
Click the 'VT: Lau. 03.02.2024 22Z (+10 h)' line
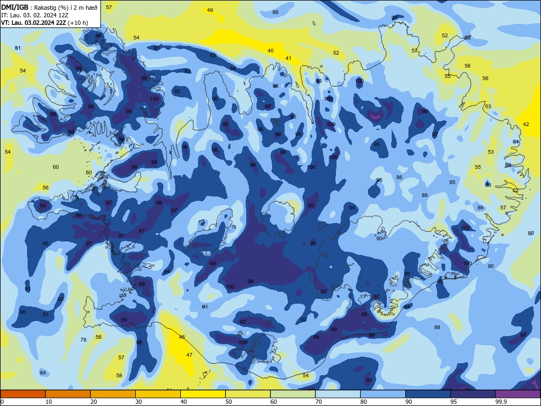(x=44, y=23)
